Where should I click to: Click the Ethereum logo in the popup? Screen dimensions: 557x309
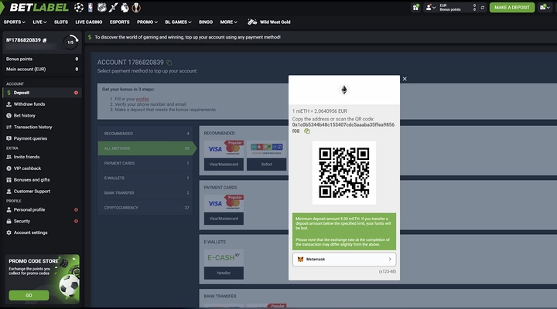point(343,90)
